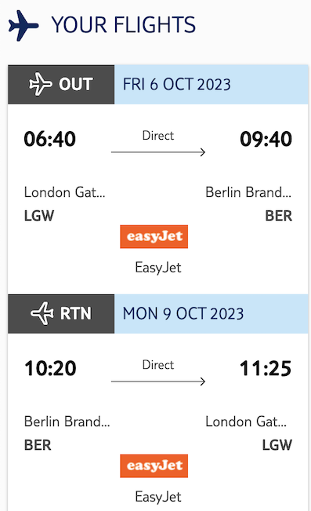Click the airplane icon beside Your Flights
The height and width of the screenshot is (511, 311).
(x=24, y=25)
